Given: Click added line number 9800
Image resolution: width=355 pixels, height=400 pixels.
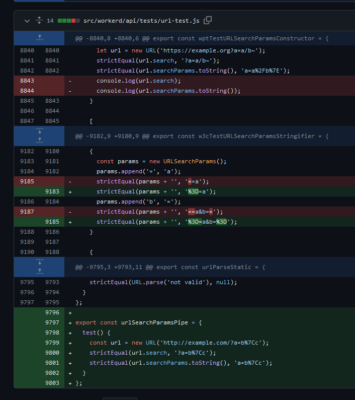Looking at the screenshot, I should pyautogui.click(x=52, y=353).
